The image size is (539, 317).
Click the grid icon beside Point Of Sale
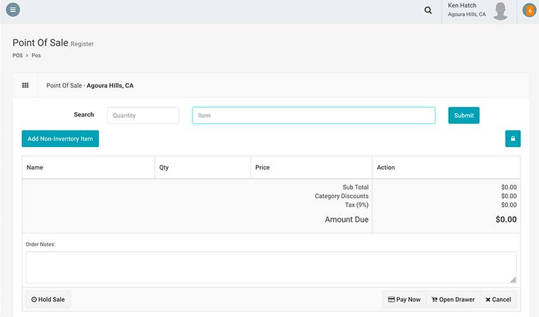point(25,86)
